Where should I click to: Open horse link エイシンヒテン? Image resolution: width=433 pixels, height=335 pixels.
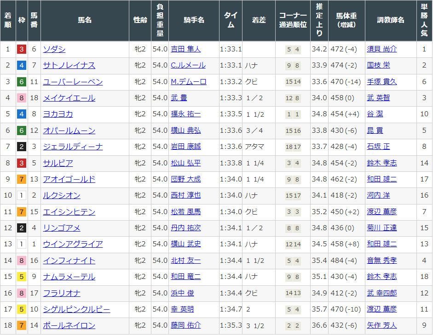[69, 212]
